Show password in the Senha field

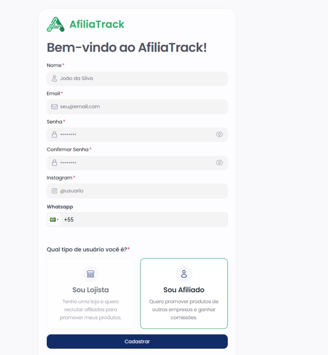point(219,135)
